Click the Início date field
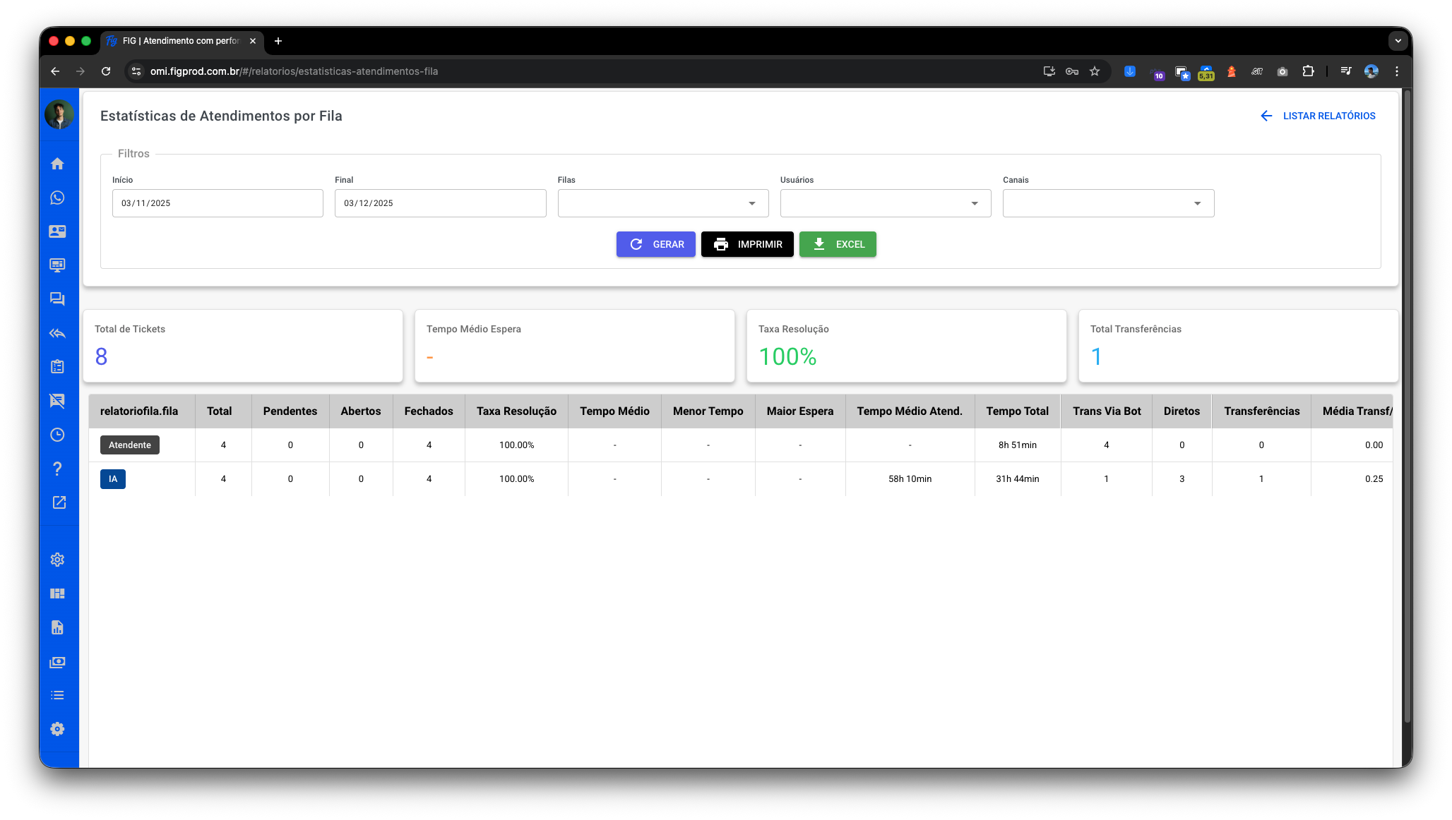1452x820 pixels. [x=218, y=203]
